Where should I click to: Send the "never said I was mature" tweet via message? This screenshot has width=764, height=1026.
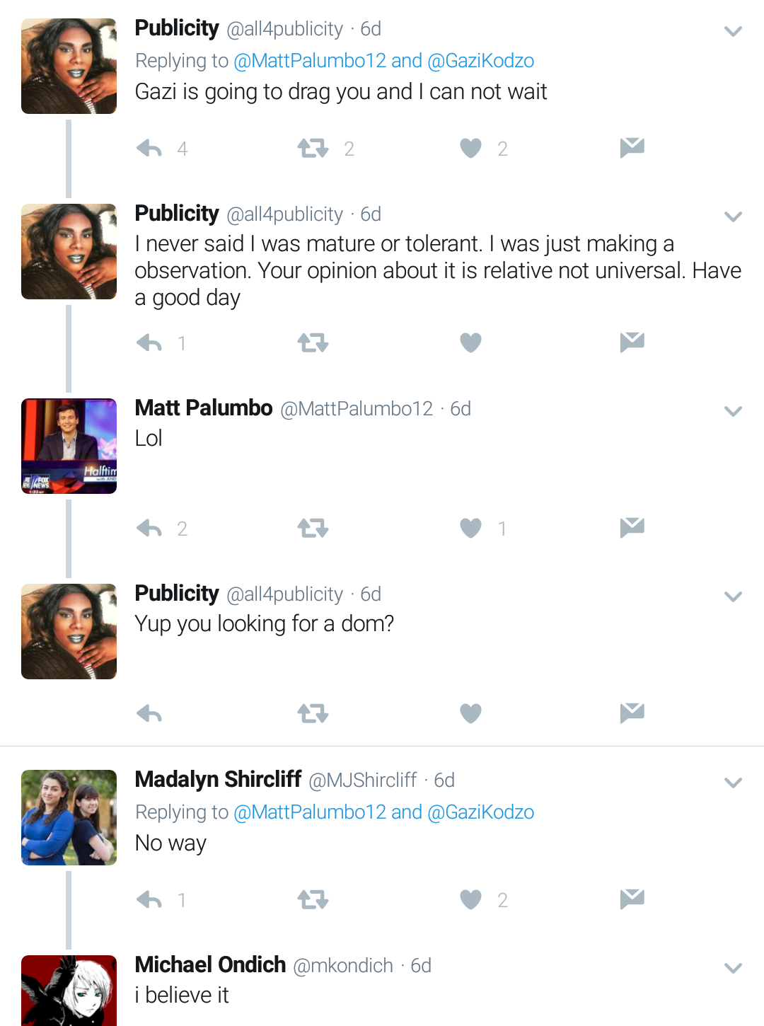[x=632, y=342]
